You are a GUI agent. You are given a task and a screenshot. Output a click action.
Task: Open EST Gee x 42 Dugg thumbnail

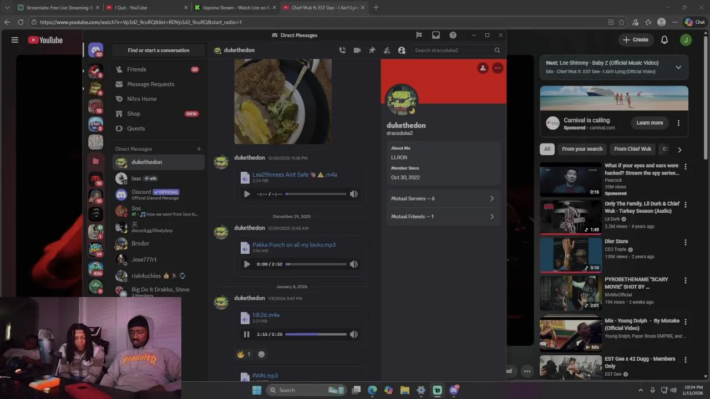(x=571, y=366)
